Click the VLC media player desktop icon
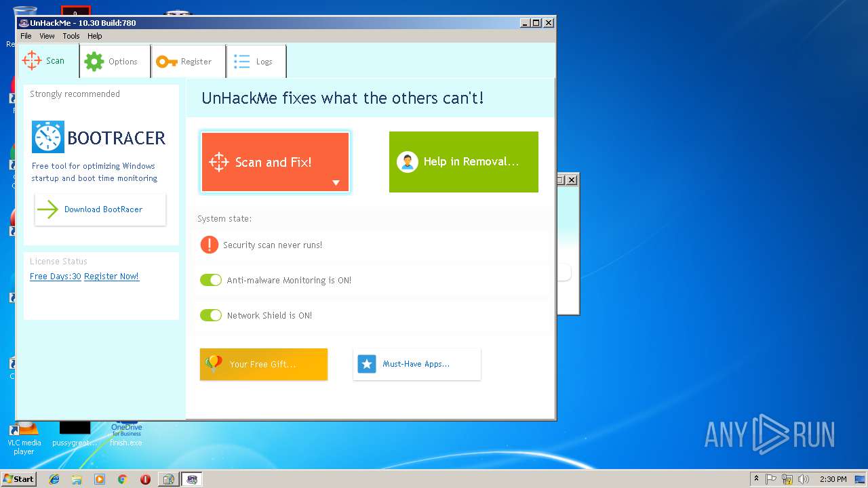This screenshot has height=488, width=868. point(24,436)
